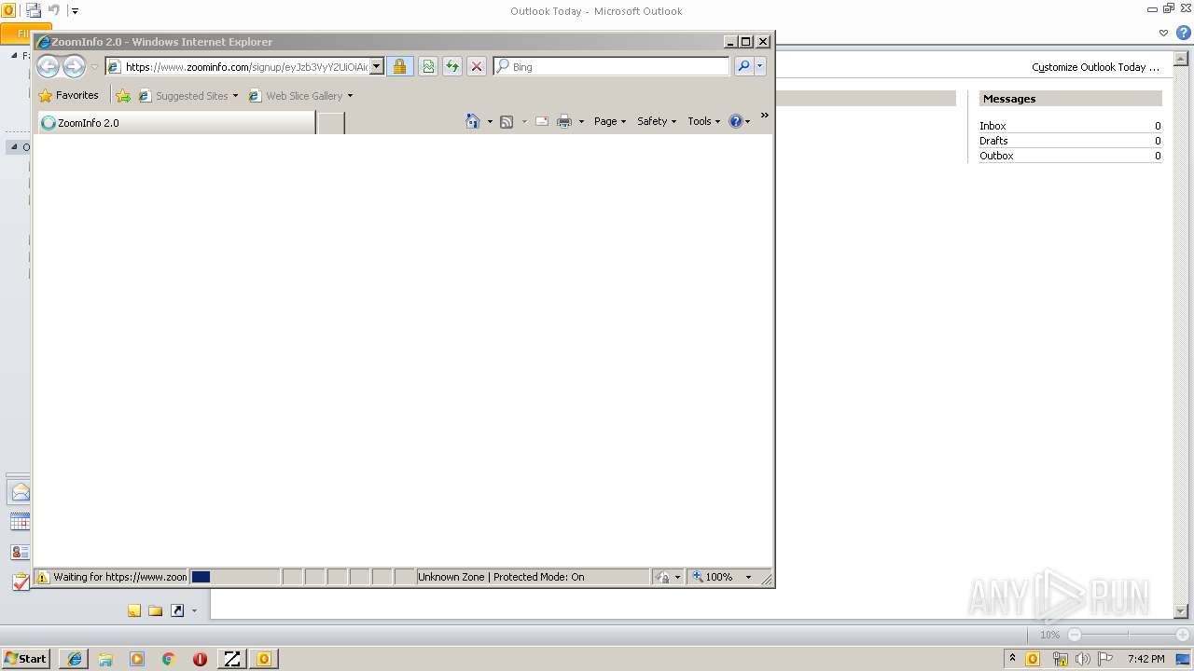Click Outlook vertical scrollbar down arrow
The height and width of the screenshot is (671, 1194).
pos(1181,611)
